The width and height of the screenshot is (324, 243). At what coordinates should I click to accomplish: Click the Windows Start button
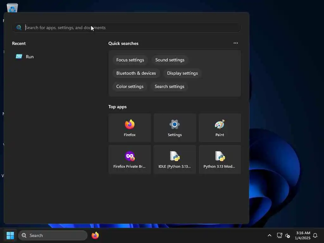10,235
